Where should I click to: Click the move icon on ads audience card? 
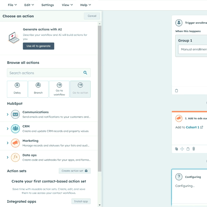tap(182, 149)
